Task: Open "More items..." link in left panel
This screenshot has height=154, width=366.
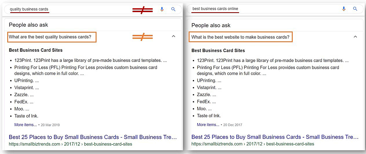Action: click(25, 125)
